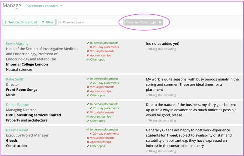Screen dimensions: 244x156
Task: Click Daniel Rapson's Managing Director title
Action: tap(21, 110)
